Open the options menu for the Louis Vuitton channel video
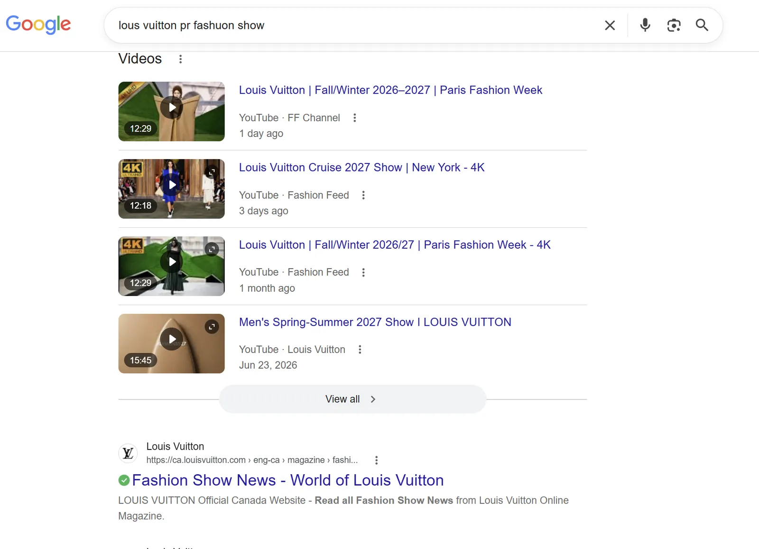This screenshot has width=759, height=549. (360, 350)
